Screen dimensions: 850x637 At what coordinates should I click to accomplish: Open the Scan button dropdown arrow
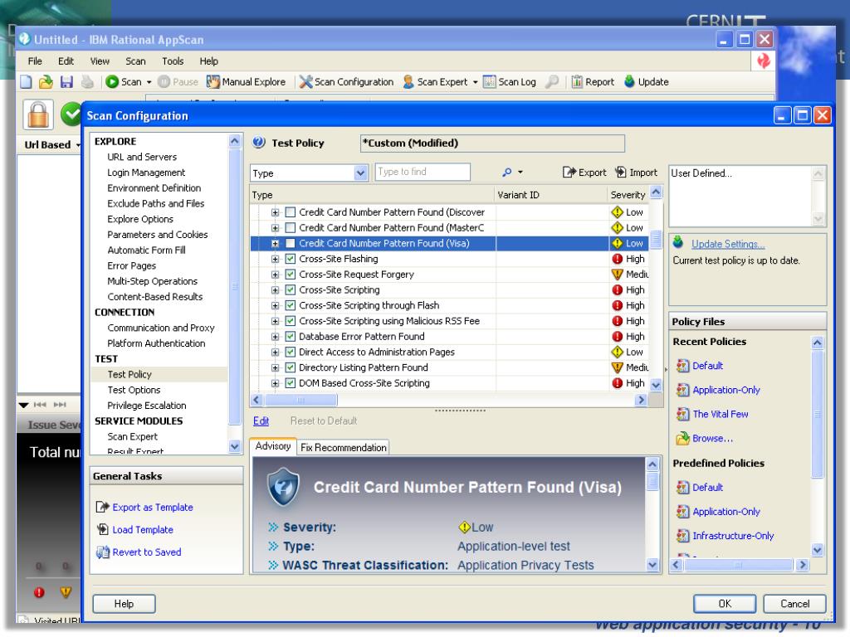[149, 82]
